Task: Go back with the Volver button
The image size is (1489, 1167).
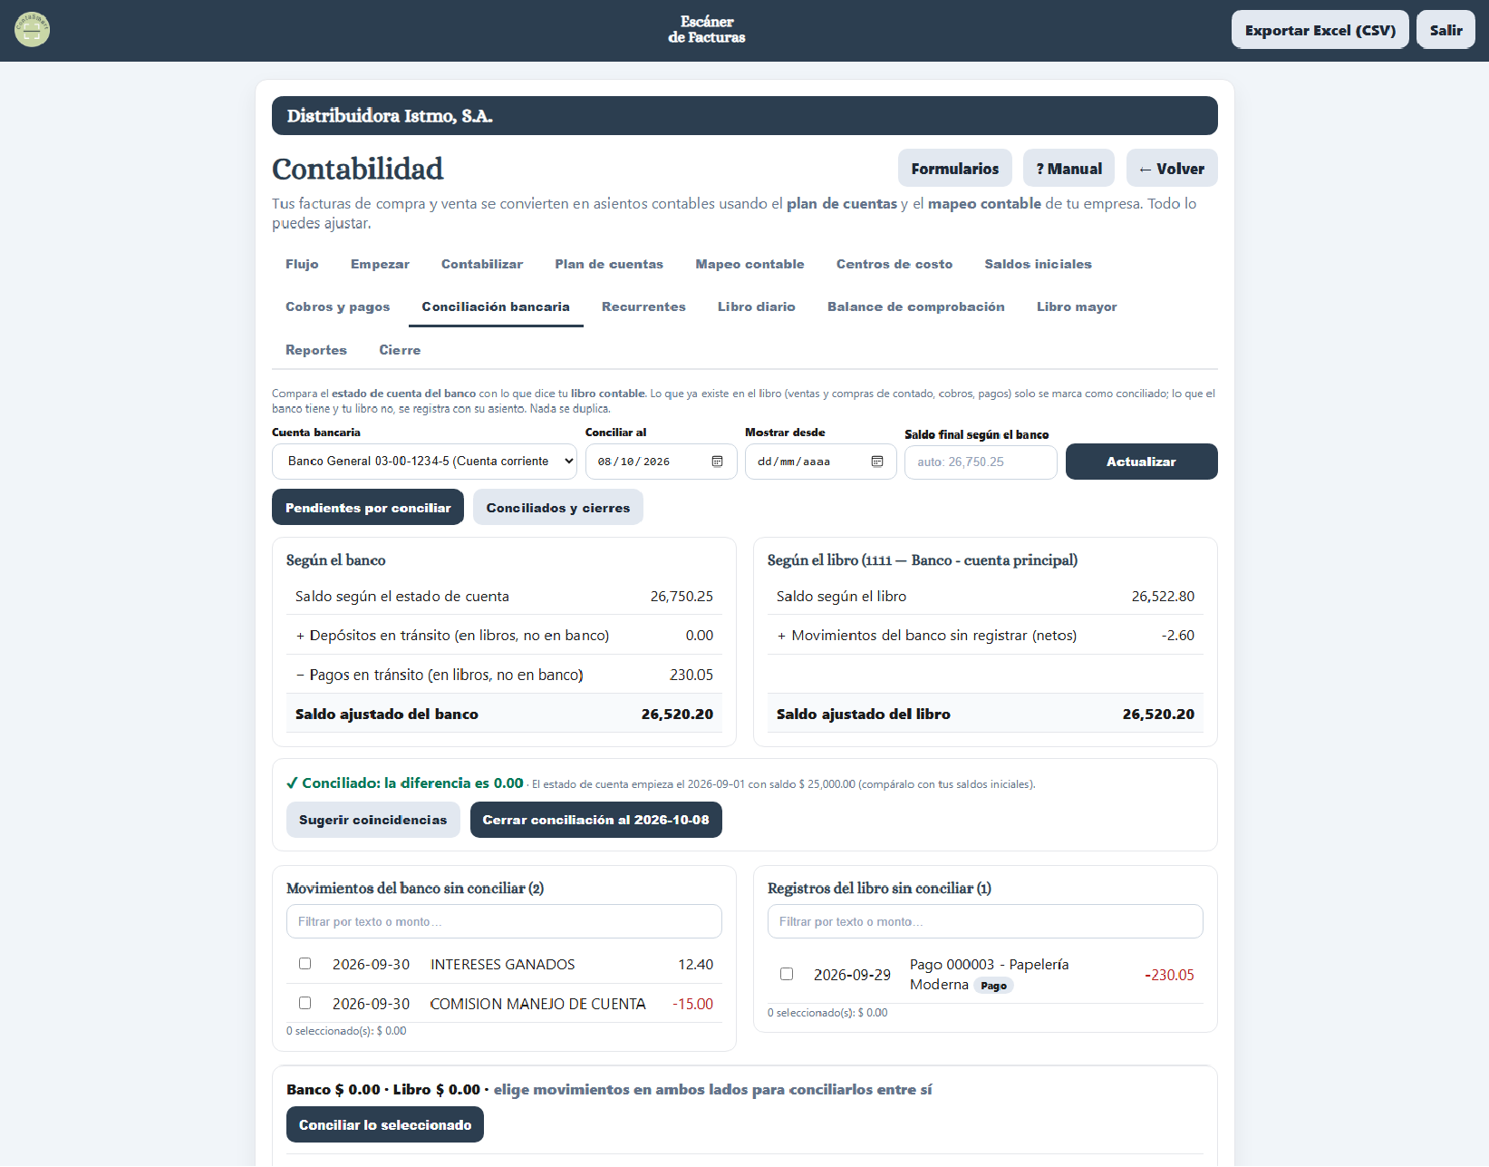Action: pyautogui.click(x=1172, y=169)
